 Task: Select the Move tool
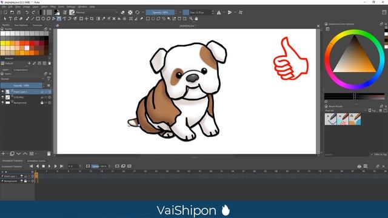click(x=86, y=19)
